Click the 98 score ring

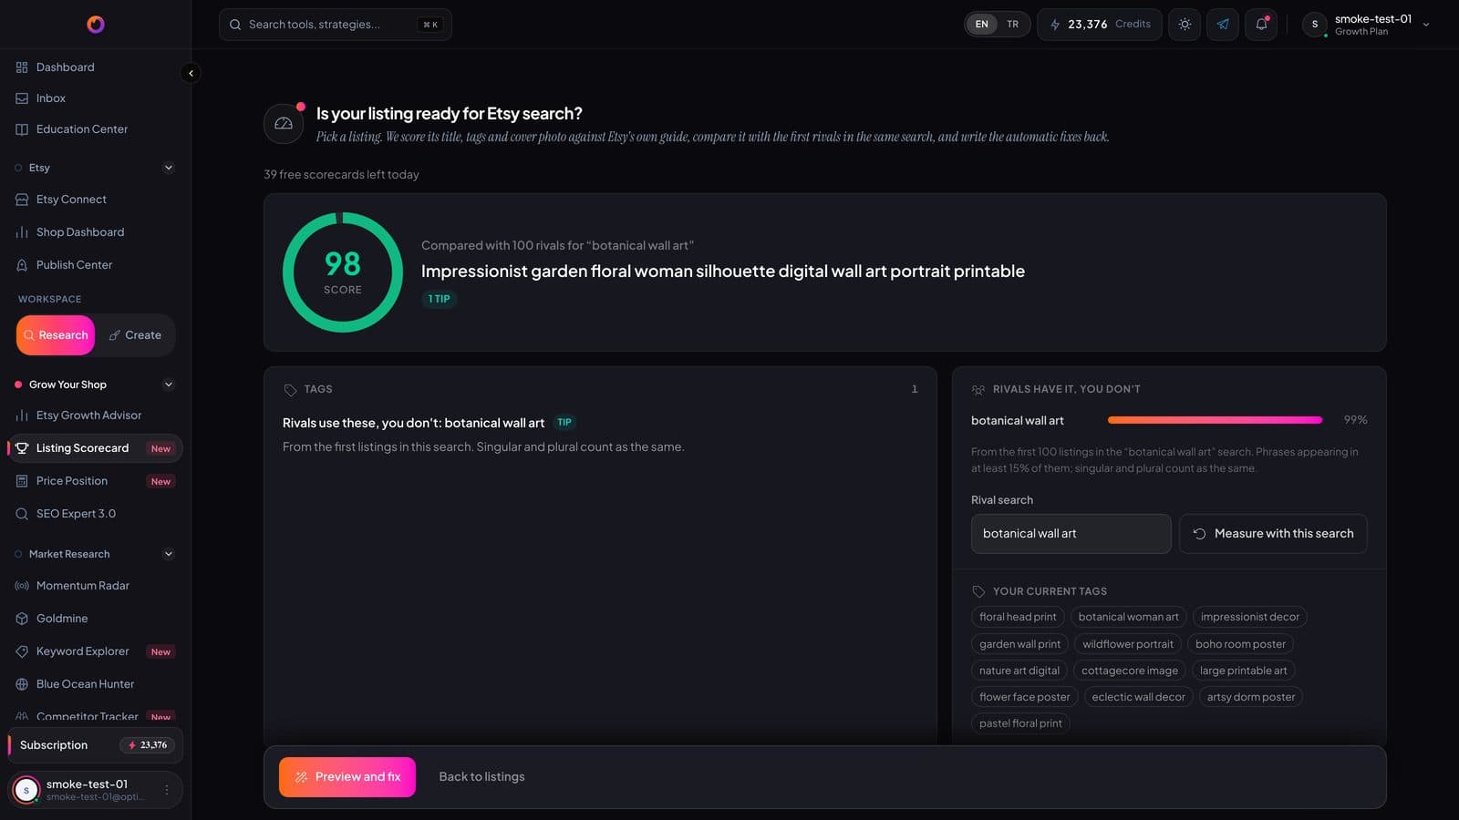coord(343,272)
